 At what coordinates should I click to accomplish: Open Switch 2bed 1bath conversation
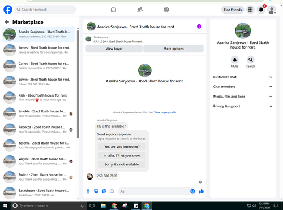pos(38,177)
